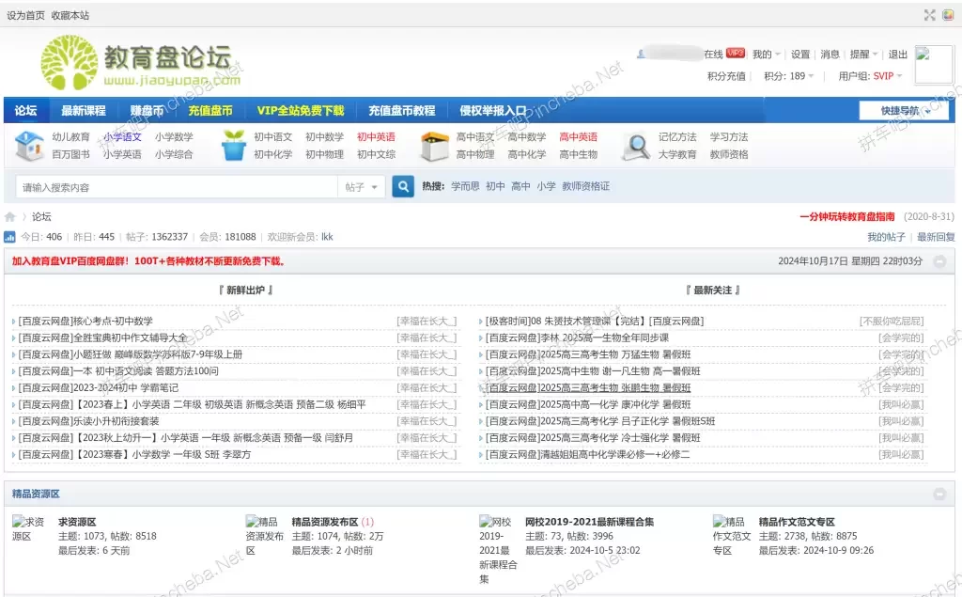The image size is (962, 597).
Task: Open the 帖子 search type dropdown
Action: tap(362, 187)
